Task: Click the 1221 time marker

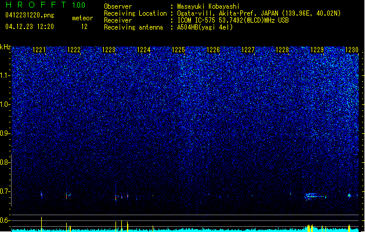Action: 39,50
